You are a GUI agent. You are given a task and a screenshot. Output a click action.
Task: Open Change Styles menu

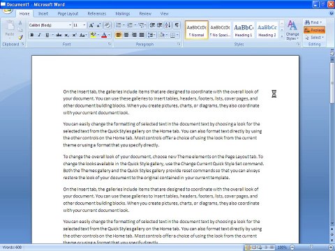(x=292, y=30)
